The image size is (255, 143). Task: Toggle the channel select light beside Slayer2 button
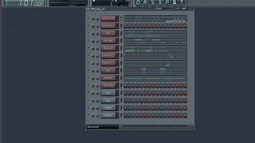(121, 48)
